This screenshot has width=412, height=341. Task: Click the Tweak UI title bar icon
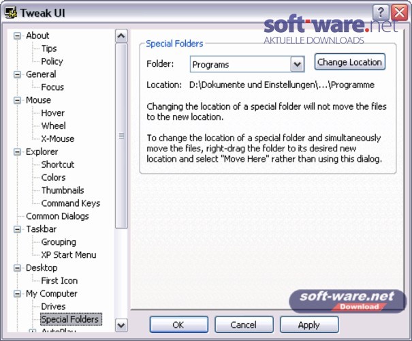tap(10, 13)
